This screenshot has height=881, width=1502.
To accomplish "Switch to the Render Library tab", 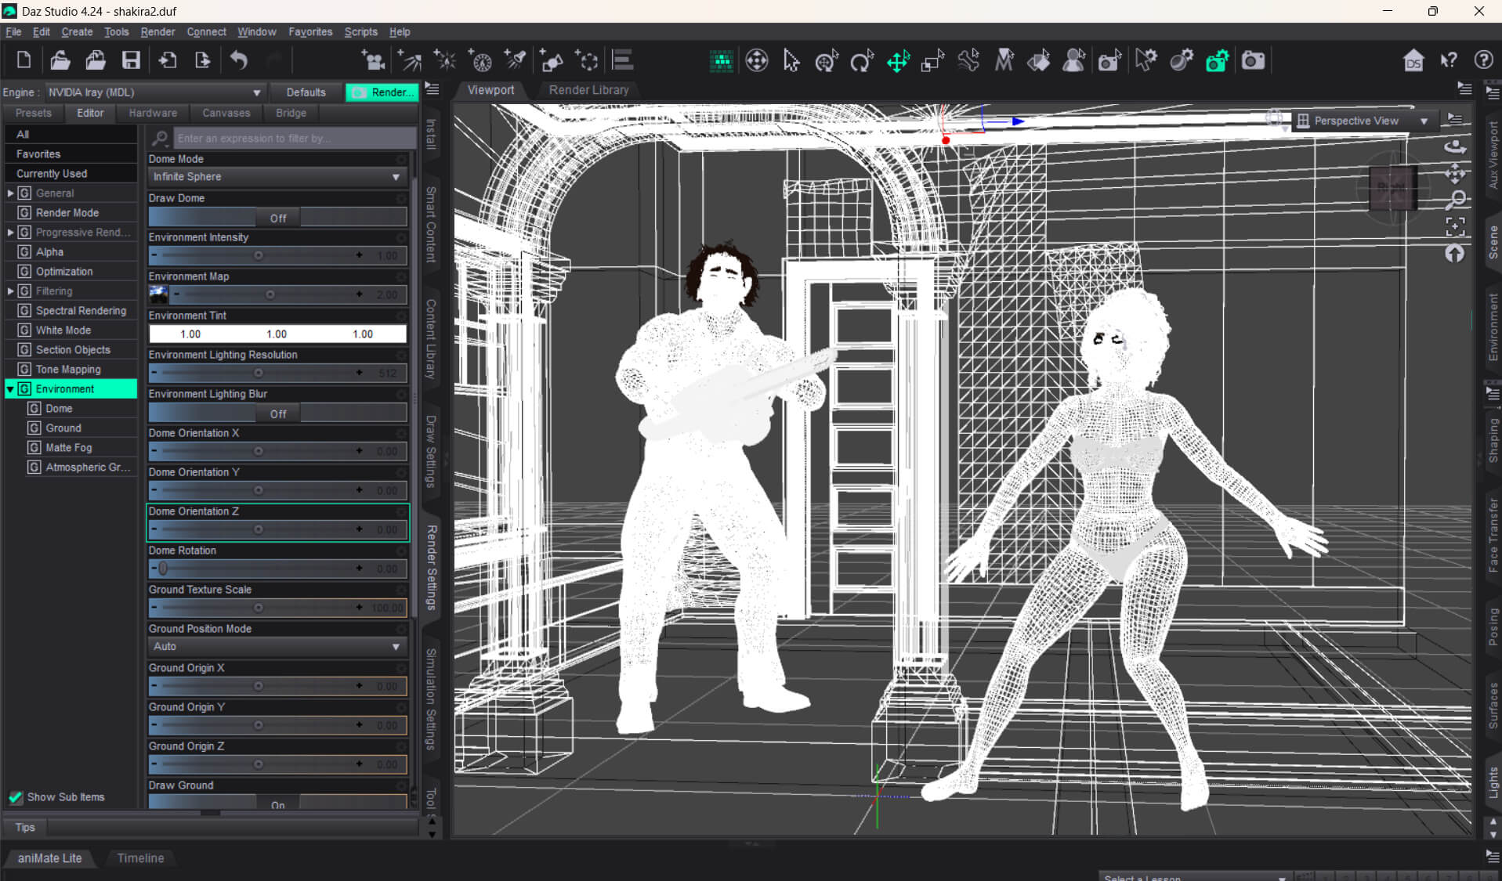I will coord(588,90).
